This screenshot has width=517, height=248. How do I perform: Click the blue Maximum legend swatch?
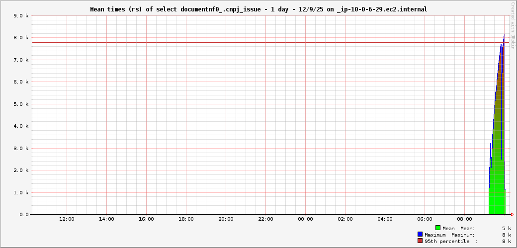pos(420,235)
